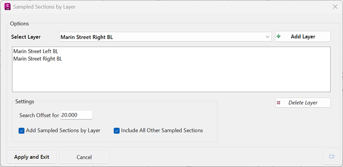Image resolution: width=343 pixels, height=167 pixels.
Task: Click the red cross icon on Delete Layer
Action: (x=279, y=103)
